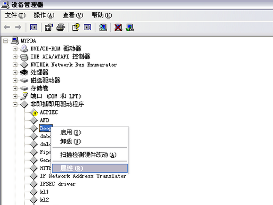Scan for hardware changes toolbar icon

[x=103, y=28]
